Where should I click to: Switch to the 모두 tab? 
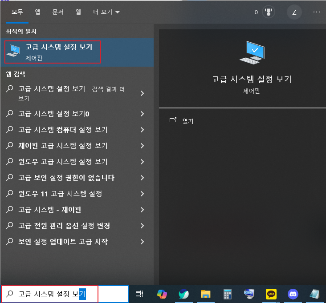pos(17,12)
